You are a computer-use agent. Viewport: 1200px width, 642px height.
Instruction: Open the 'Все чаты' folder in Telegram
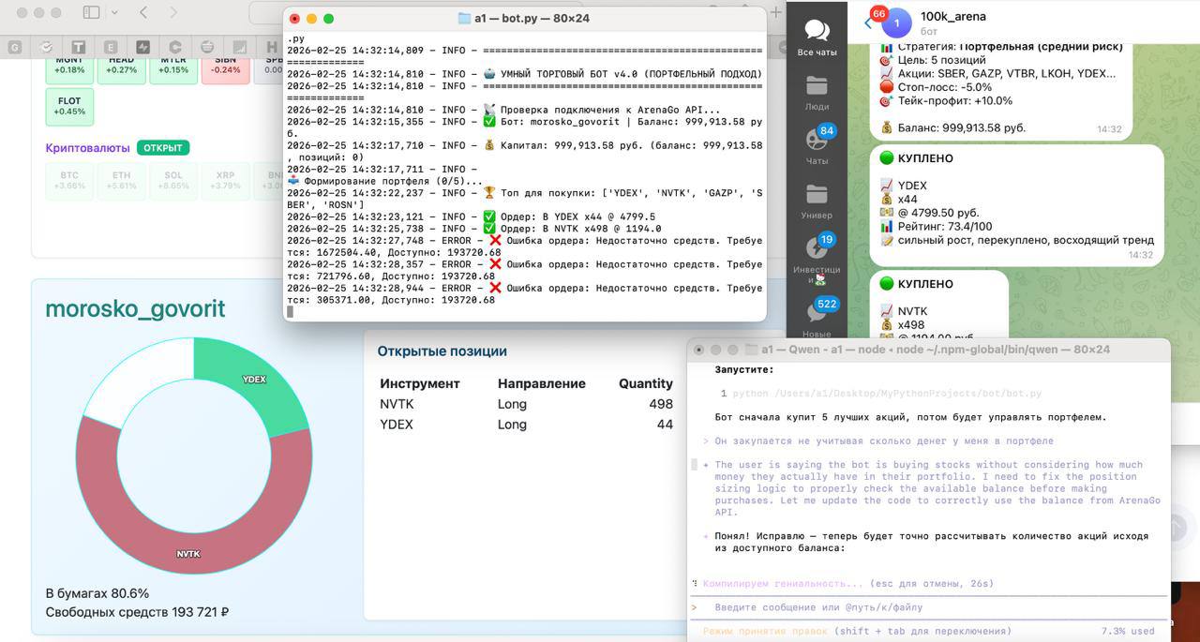[817, 37]
